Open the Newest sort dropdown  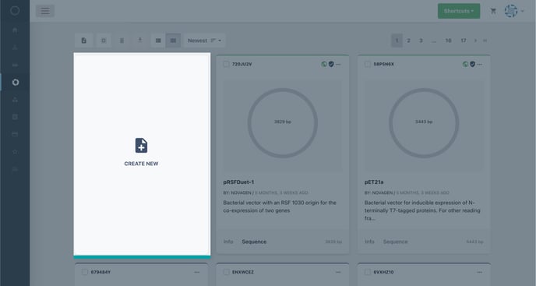tap(204, 41)
